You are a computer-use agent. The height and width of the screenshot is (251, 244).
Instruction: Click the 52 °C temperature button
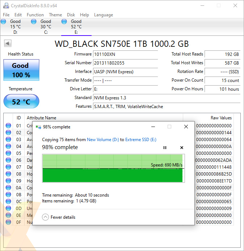pos(21,102)
